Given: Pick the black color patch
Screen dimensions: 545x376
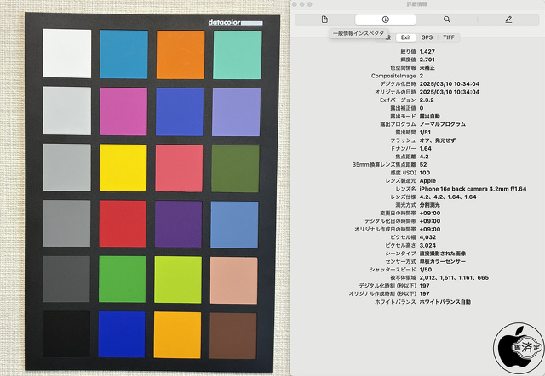Looking at the screenshot, I should tap(66, 333).
